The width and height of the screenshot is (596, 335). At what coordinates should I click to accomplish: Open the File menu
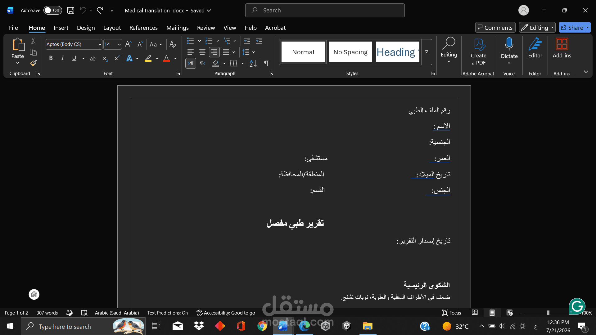point(13,28)
